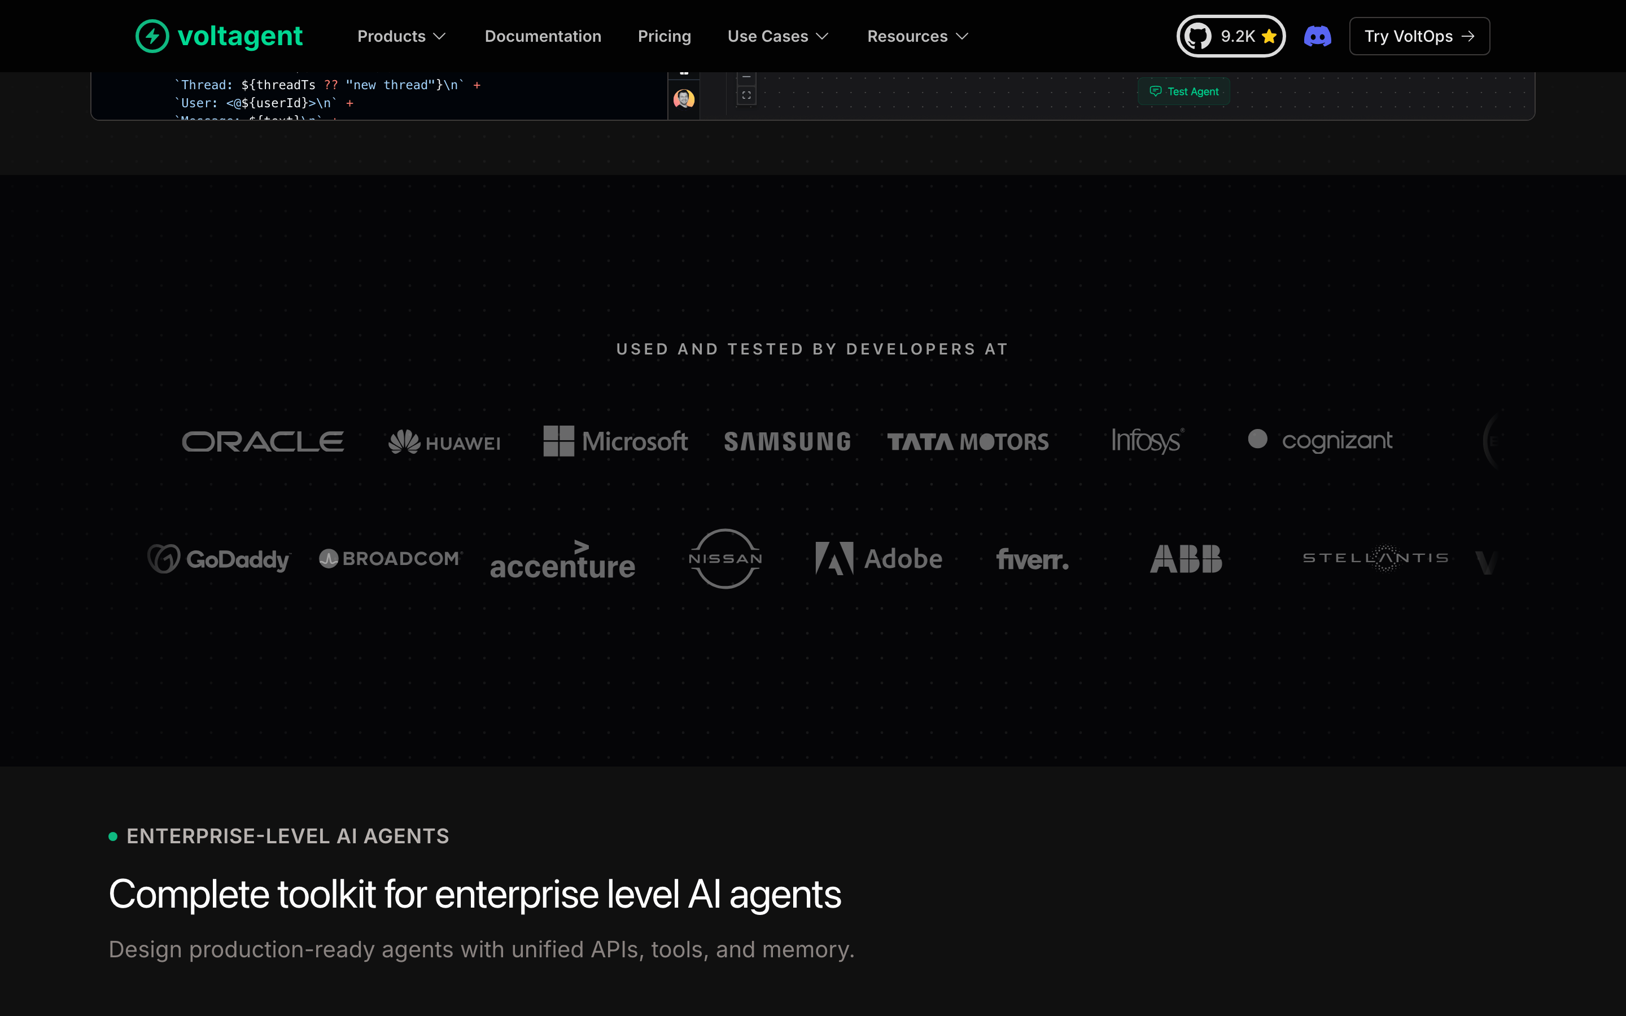Open the Pricing nav link
The image size is (1626, 1016).
(664, 36)
